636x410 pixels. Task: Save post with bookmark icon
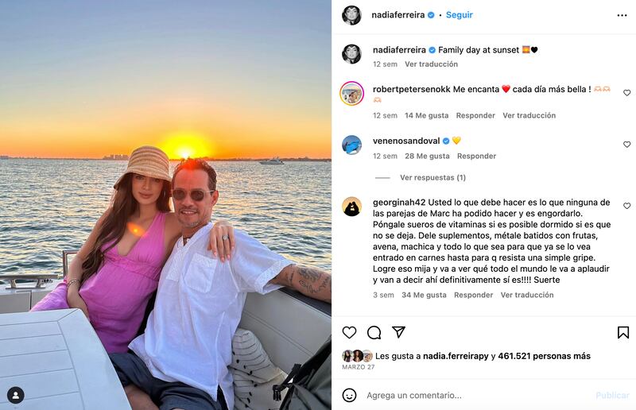(623, 333)
